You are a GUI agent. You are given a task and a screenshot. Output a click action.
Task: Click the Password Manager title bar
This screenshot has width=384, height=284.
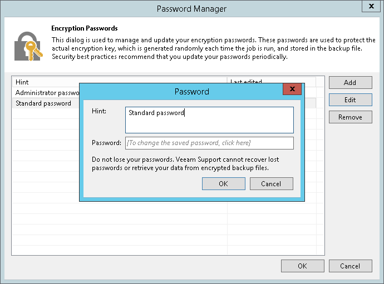click(191, 9)
